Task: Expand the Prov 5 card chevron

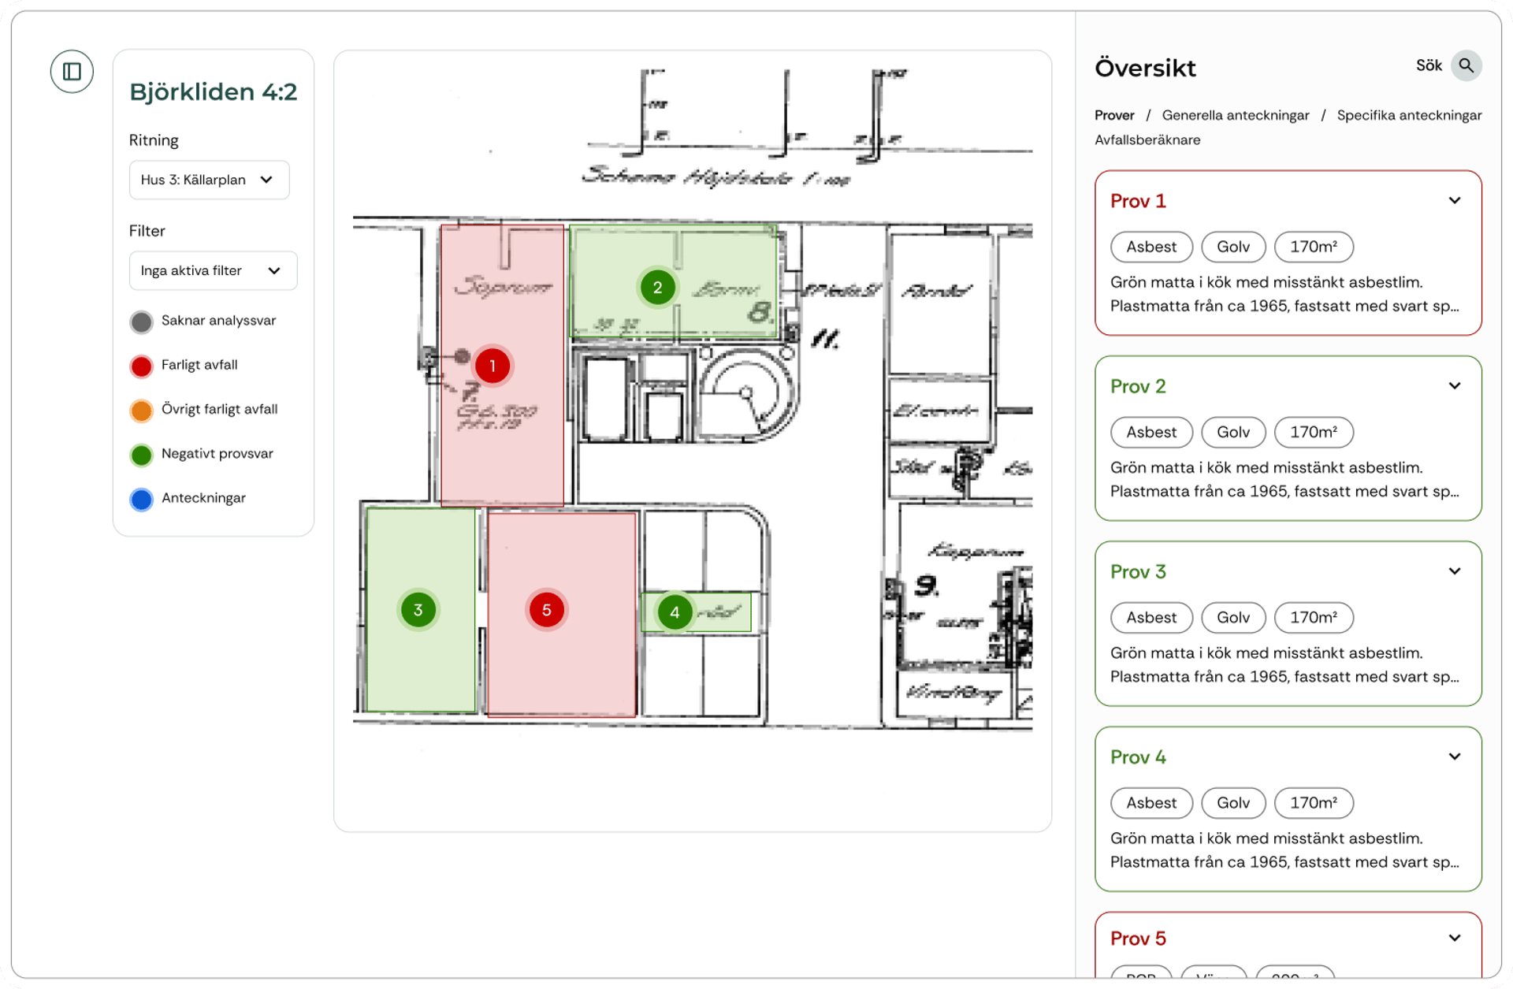Action: (1455, 938)
